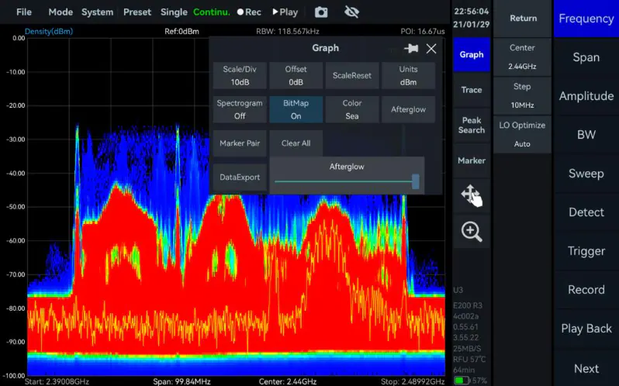Open the File menu

coord(24,12)
